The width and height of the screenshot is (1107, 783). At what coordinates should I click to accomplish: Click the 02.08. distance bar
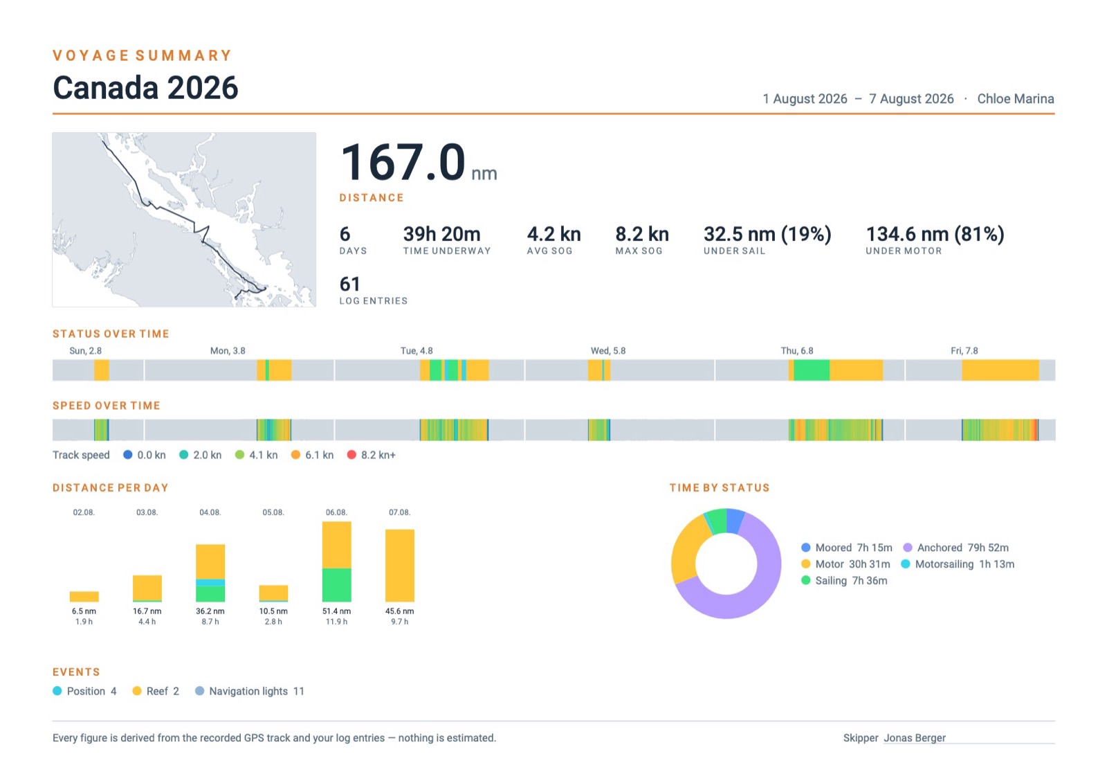[x=84, y=597]
